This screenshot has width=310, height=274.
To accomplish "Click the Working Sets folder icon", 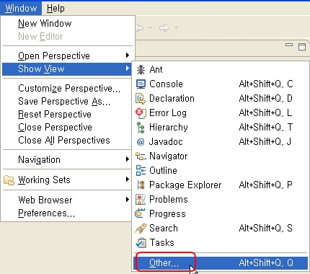I will (x=9, y=180).
